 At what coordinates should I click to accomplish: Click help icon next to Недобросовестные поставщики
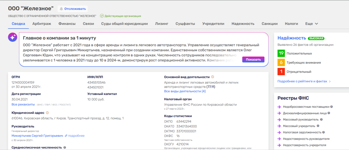[x=332, y=107]
